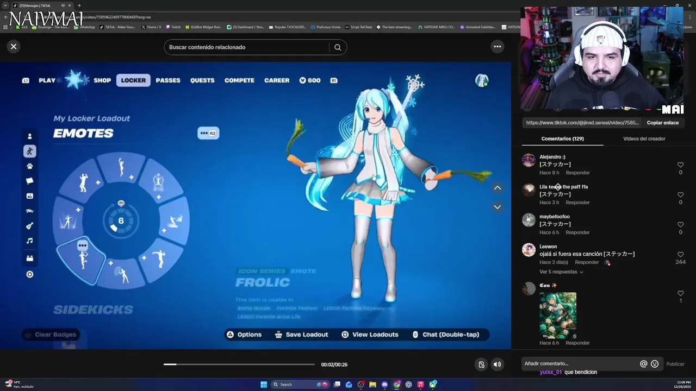696x391 pixels.
Task: Select the car vehicles category icon
Action: click(30, 211)
